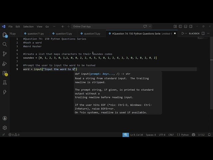Open the File menu
Screen dimensions: 213x160
click(10, 27)
